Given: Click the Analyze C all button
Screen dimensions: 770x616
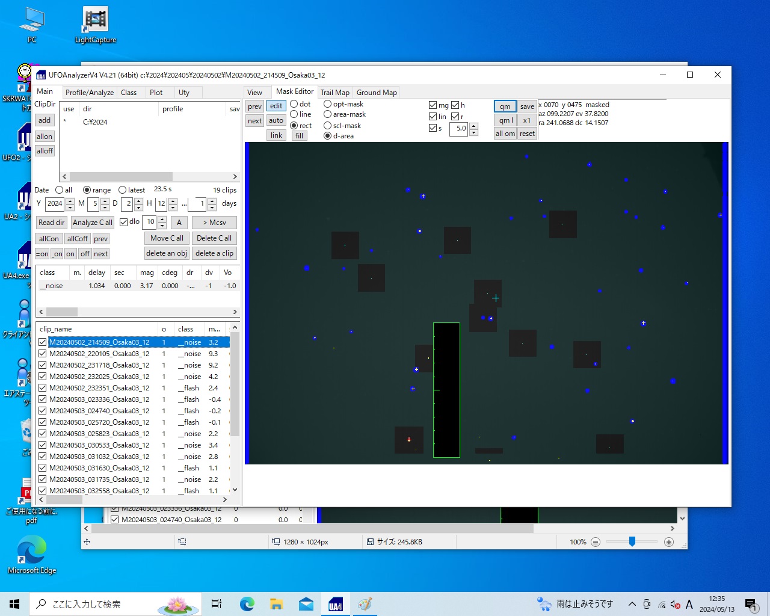Looking at the screenshot, I should [x=93, y=223].
